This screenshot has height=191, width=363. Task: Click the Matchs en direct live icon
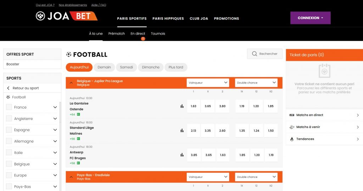point(292,115)
